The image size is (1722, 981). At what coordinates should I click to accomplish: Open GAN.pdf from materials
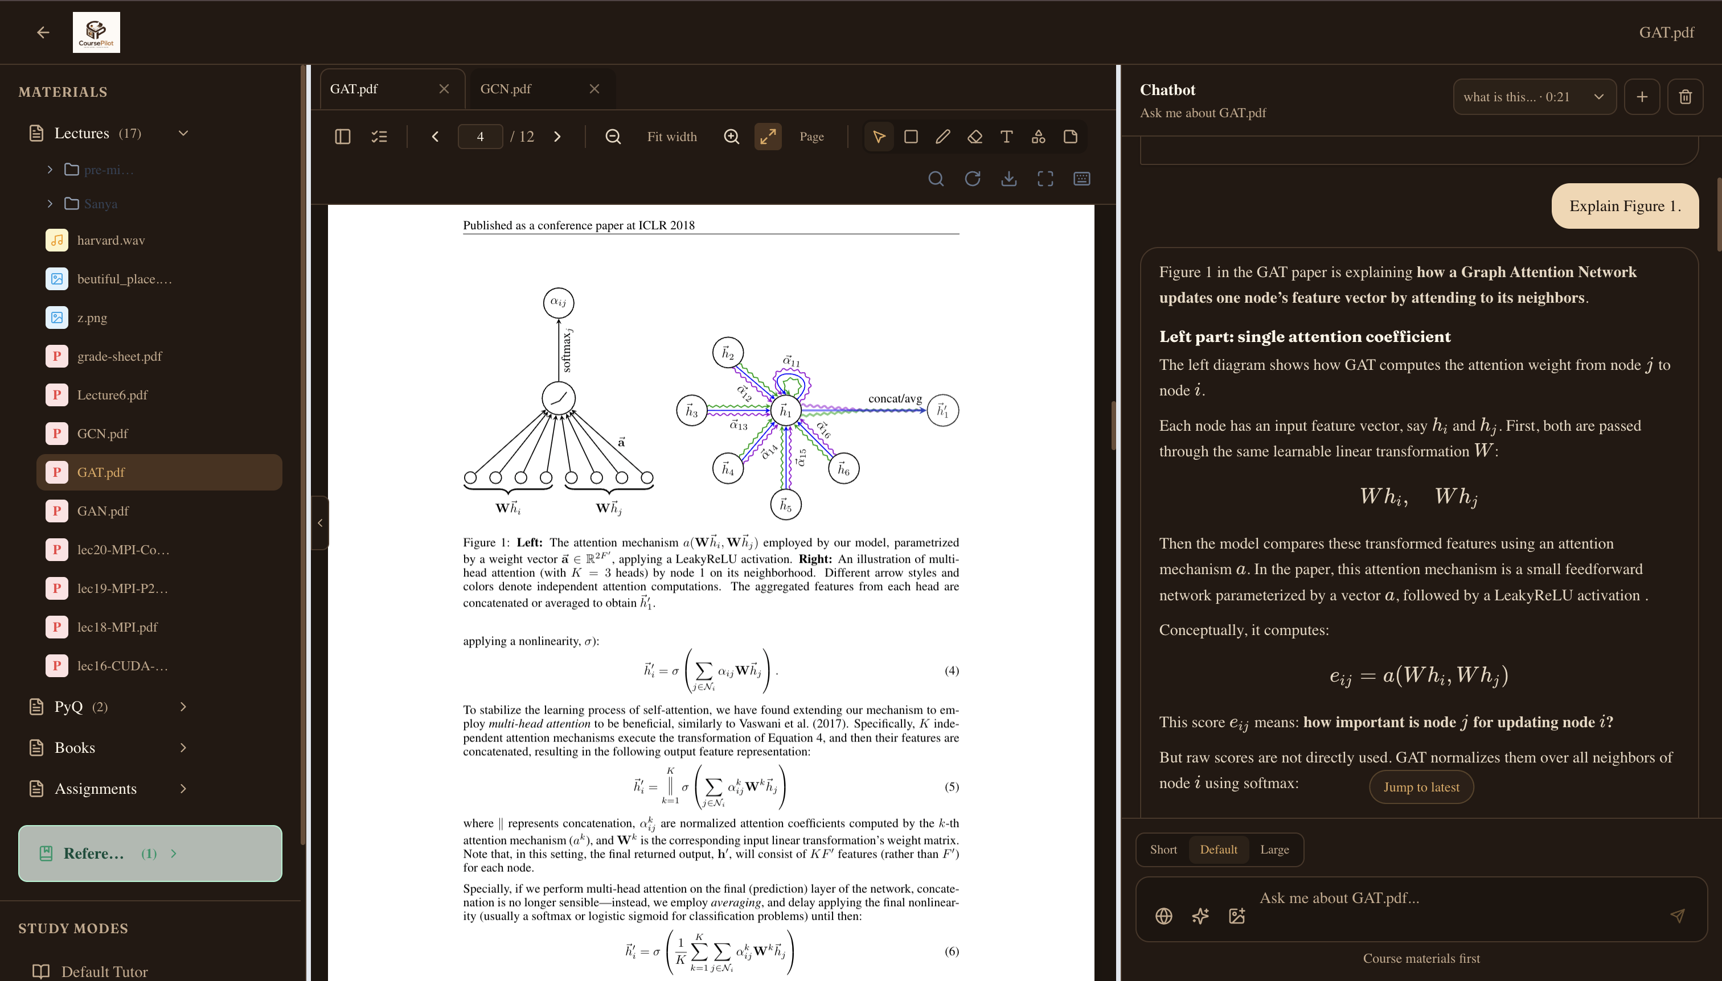tap(159, 511)
